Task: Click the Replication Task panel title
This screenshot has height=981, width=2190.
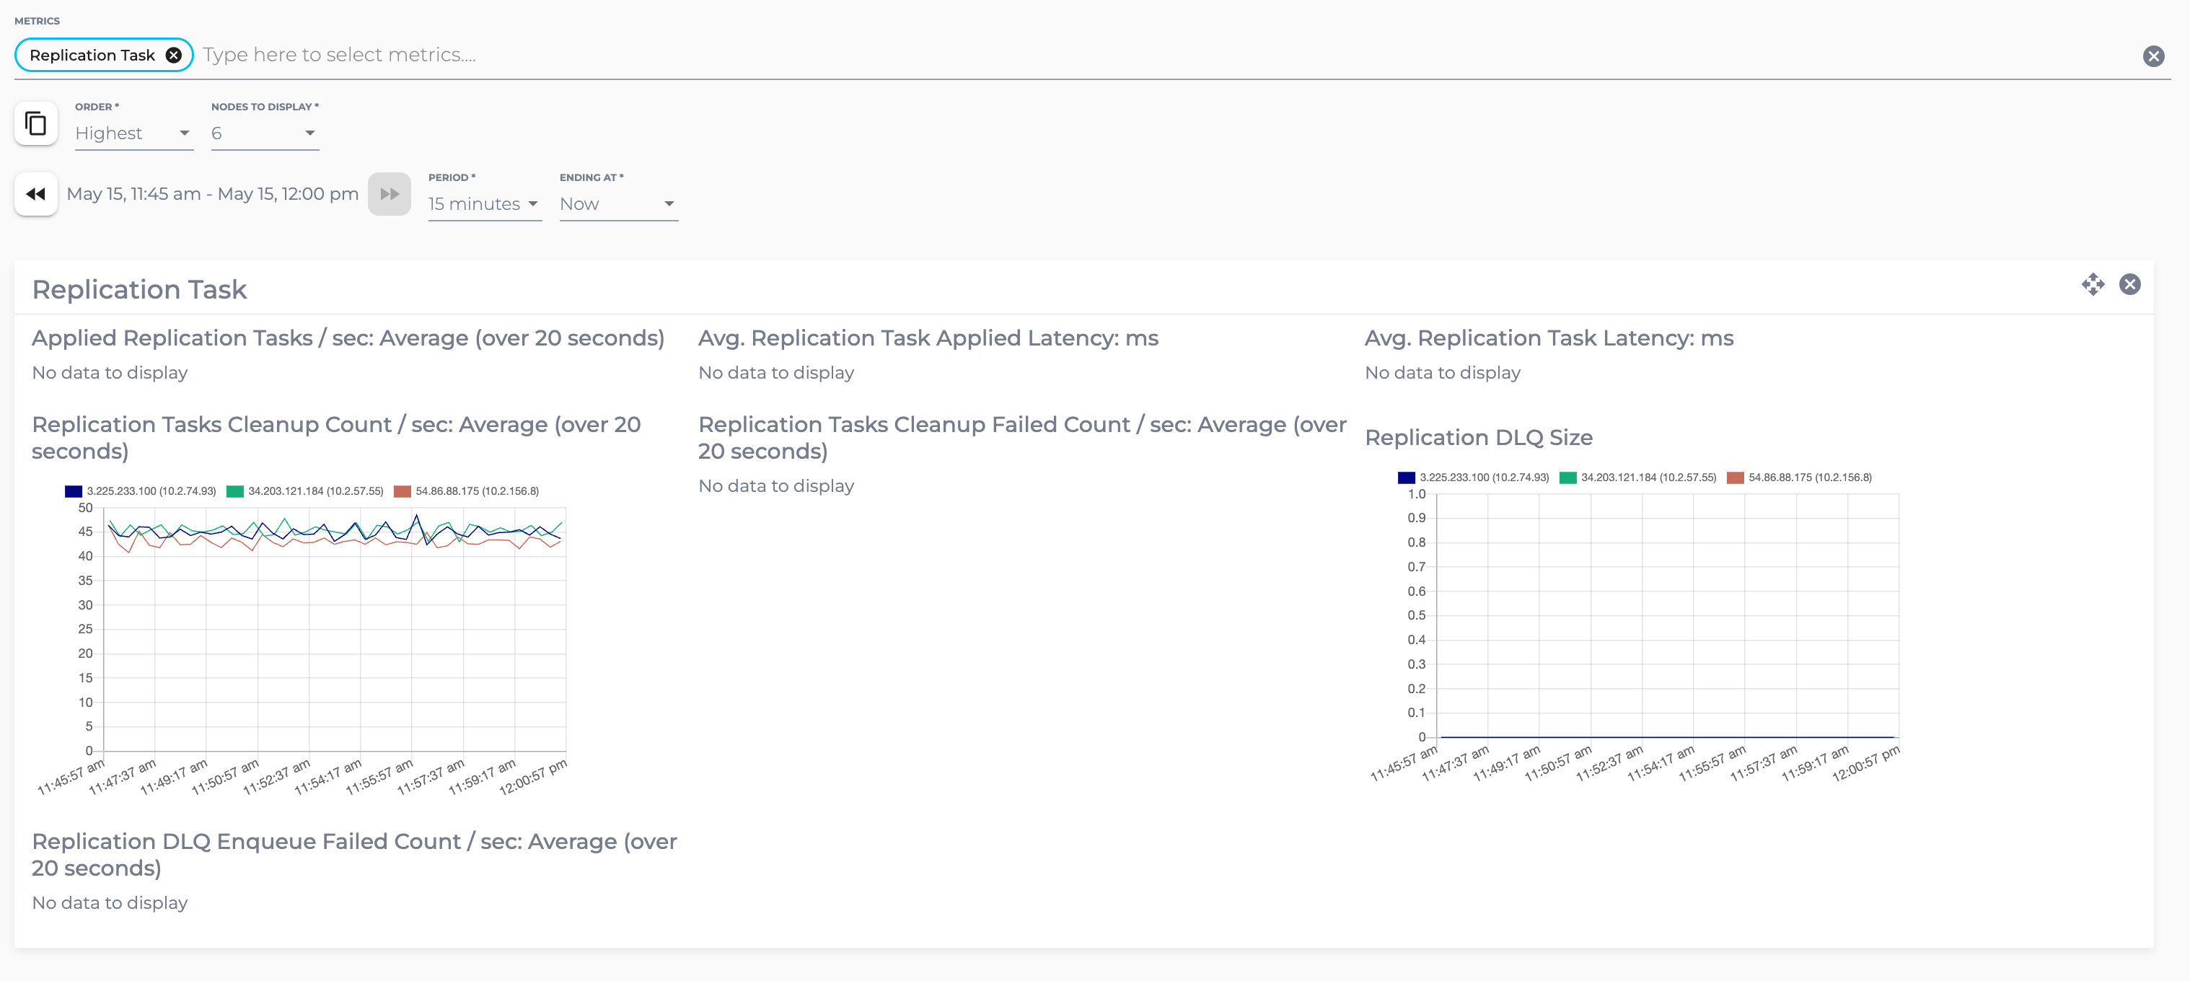Action: point(139,290)
